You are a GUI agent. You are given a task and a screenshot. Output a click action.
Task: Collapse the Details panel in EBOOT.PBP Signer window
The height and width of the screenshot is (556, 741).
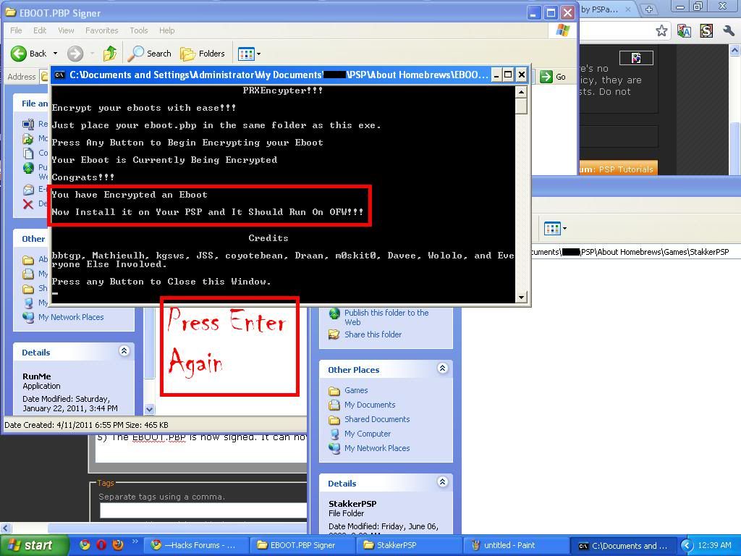point(124,351)
